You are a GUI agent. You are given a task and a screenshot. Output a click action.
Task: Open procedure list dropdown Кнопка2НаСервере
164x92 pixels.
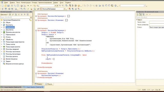point(64,9)
